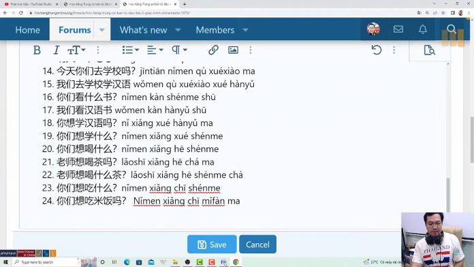Open File Explorer from the taskbar
The image size is (474, 267).
(x=175, y=262)
